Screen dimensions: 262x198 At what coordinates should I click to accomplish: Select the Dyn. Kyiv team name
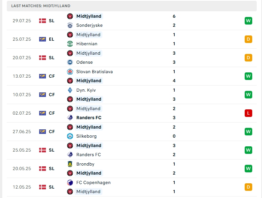pos(86,90)
